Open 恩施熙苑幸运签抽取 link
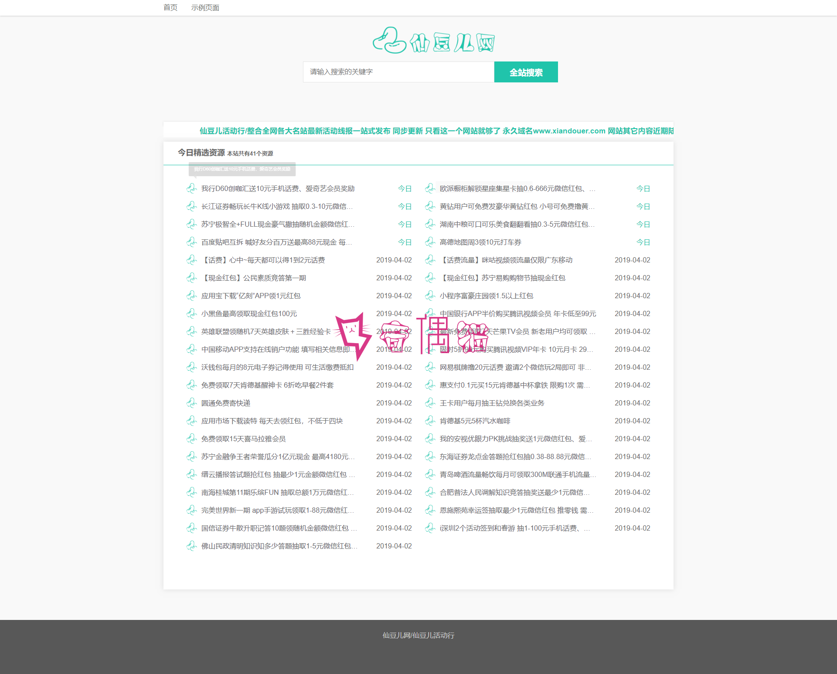 [x=517, y=510]
